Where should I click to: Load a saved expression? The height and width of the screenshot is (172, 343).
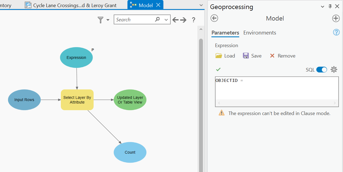tap(225, 56)
